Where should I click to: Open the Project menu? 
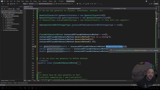18,1
